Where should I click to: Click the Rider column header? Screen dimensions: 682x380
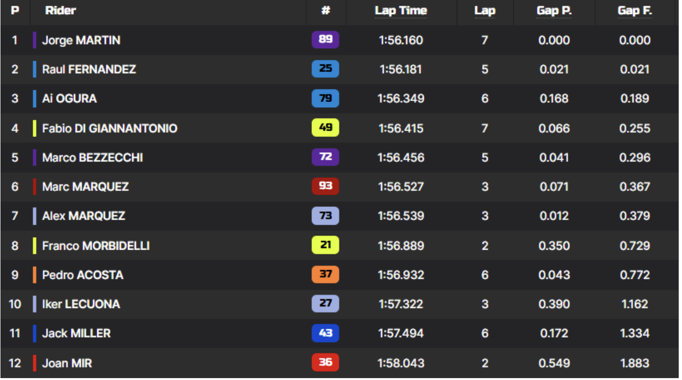pos(61,10)
